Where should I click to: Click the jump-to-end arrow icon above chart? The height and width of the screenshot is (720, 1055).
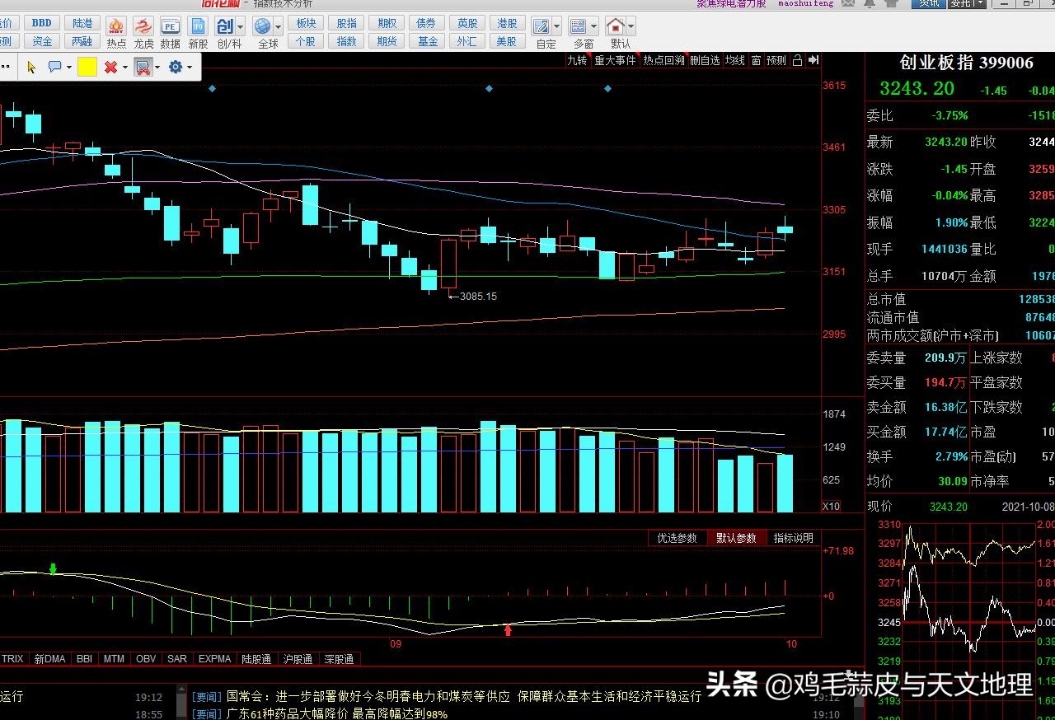[x=814, y=60]
